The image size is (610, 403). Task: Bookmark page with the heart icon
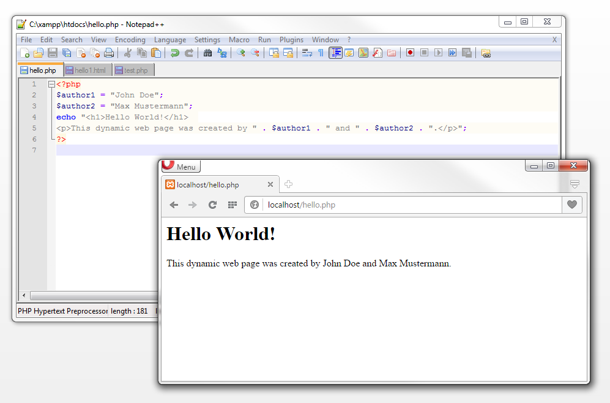tap(572, 205)
